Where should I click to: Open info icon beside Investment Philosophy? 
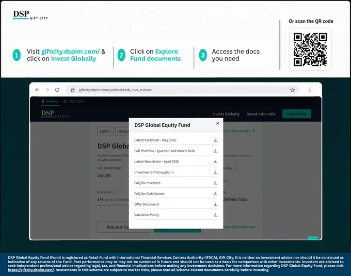172,172
